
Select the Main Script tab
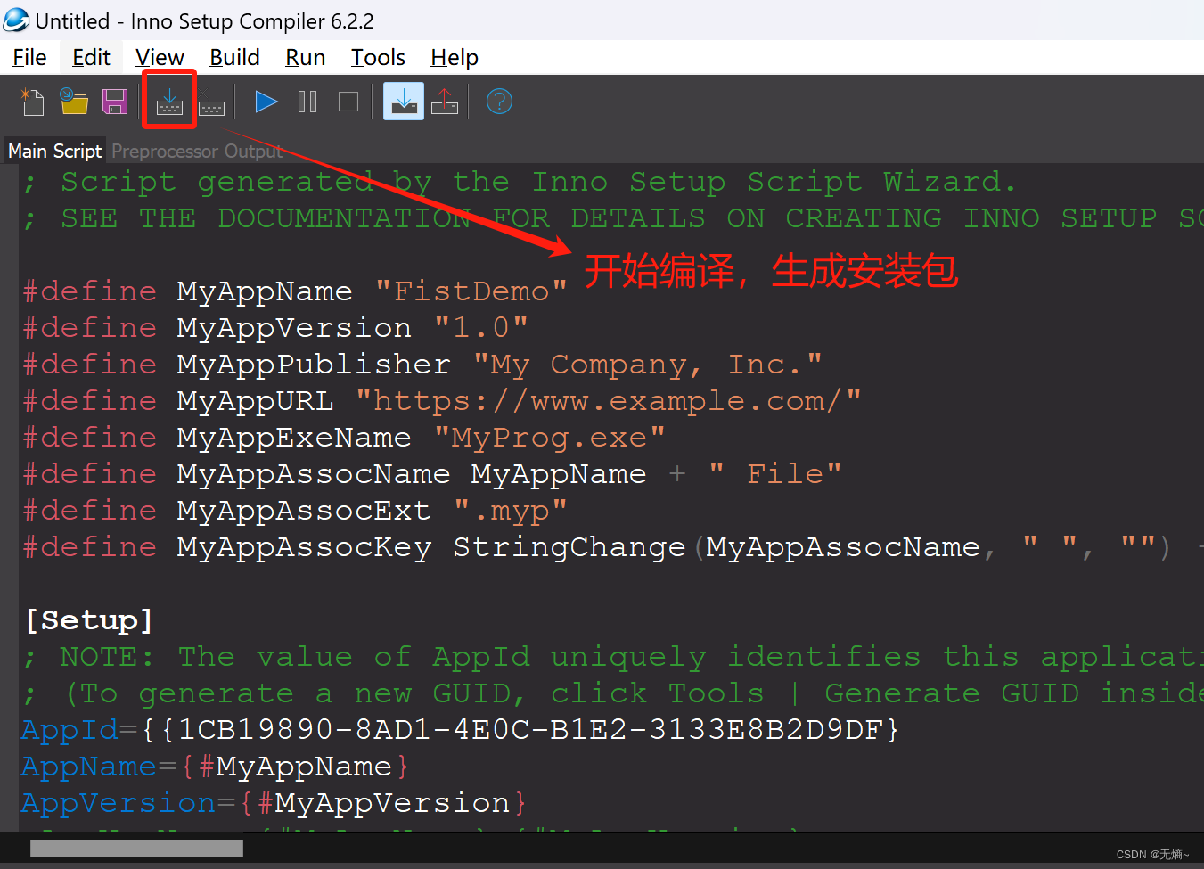[53, 151]
